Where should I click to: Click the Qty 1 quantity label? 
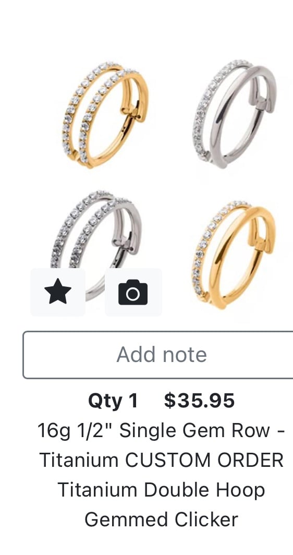pos(113,401)
